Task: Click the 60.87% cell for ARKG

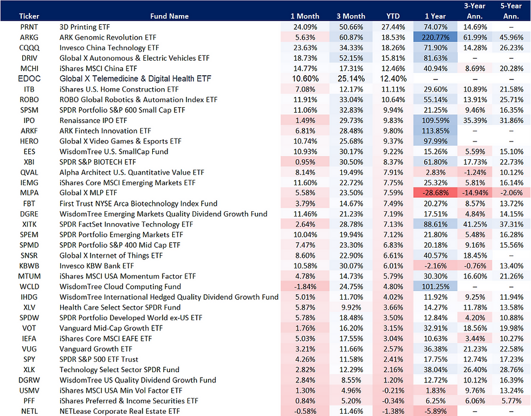Action: 351,37
